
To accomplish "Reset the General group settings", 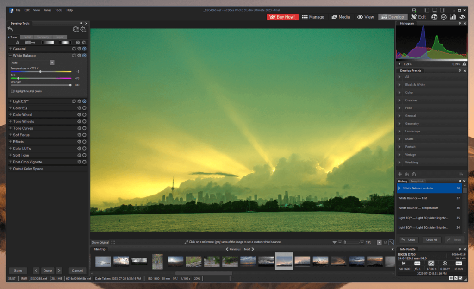I will [x=74, y=49].
